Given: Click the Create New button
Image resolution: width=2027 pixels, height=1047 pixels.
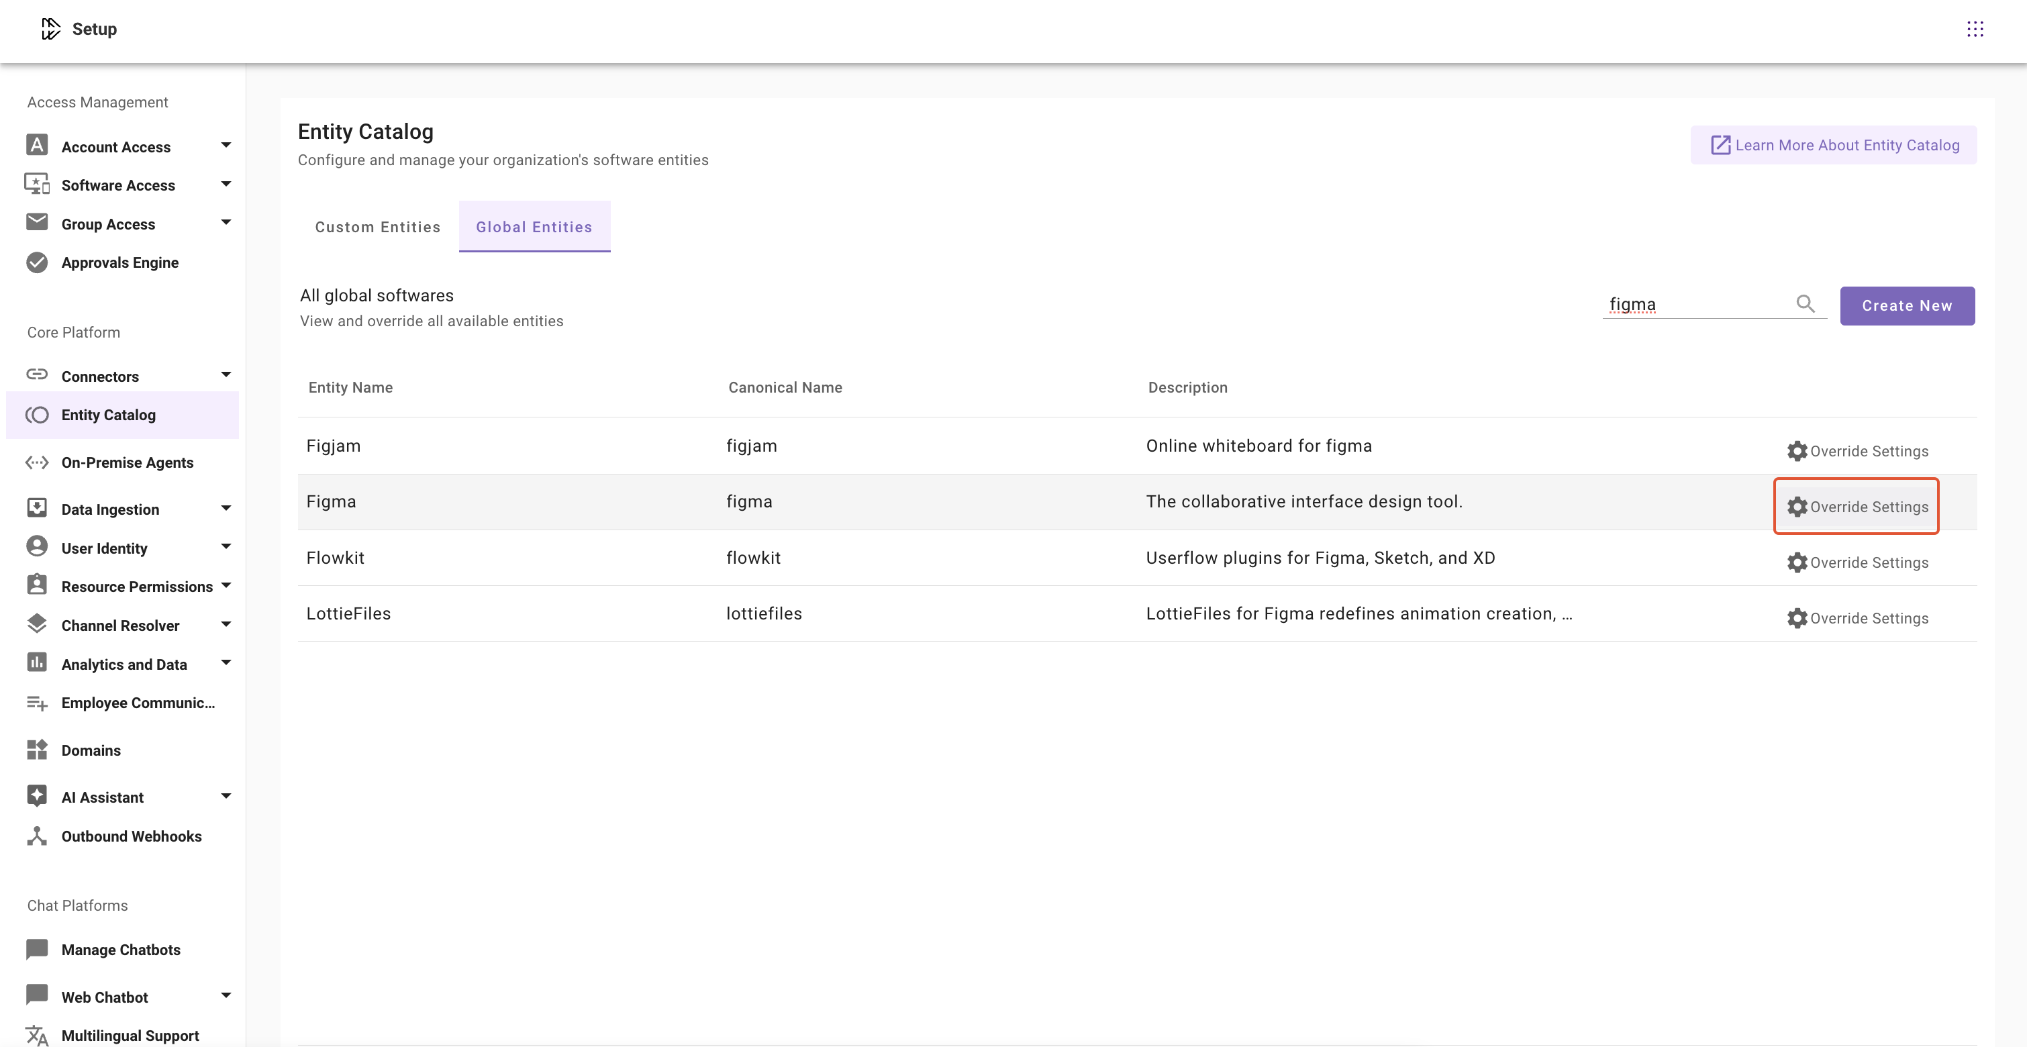Looking at the screenshot, I should point(1908,306).
